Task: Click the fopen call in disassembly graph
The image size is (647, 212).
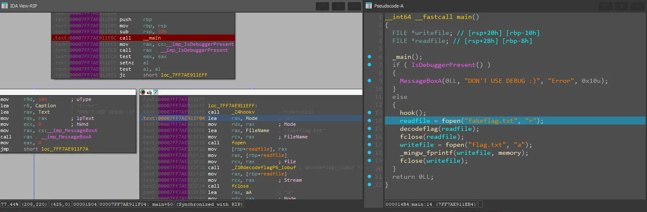Action: click(238, 143)
